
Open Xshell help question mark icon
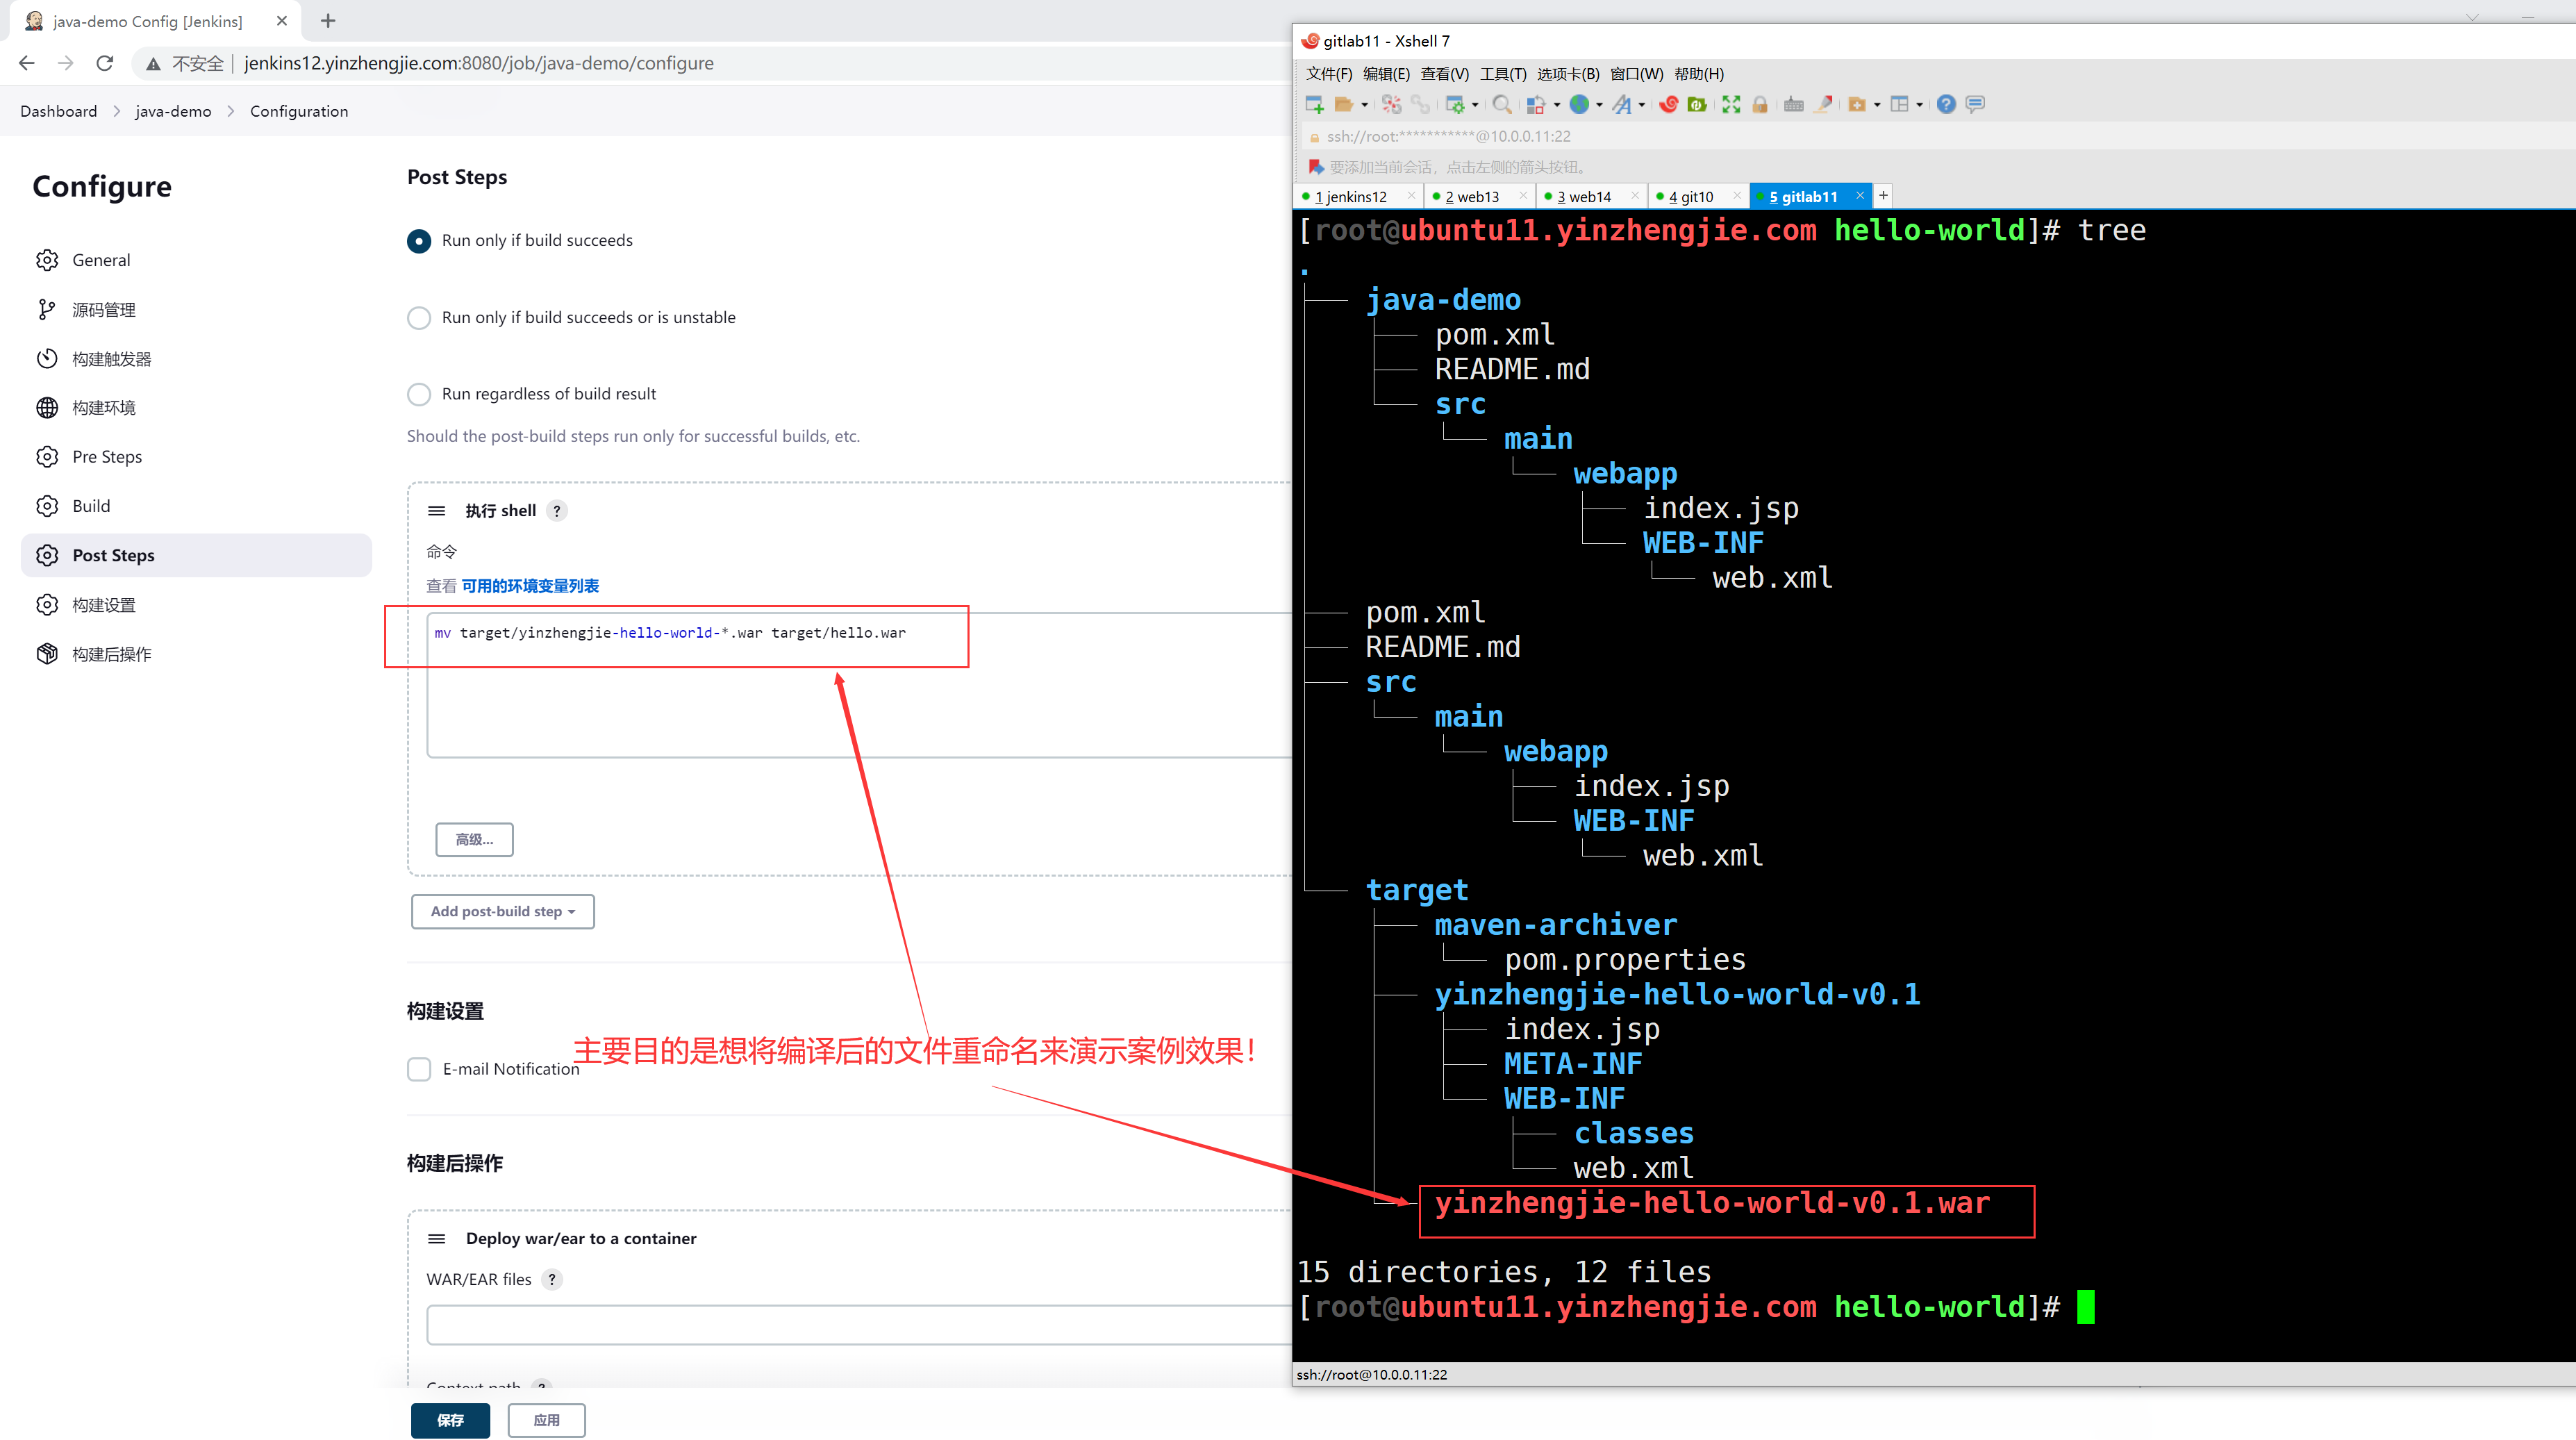click(1945, 104)
